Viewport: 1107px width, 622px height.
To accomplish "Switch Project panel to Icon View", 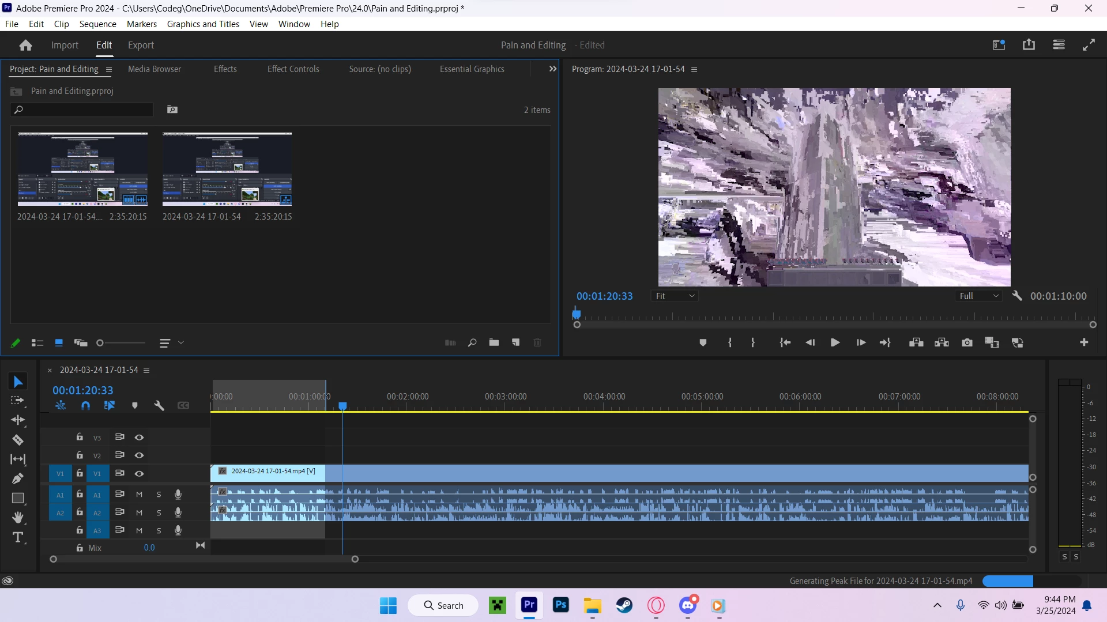I will (x=59, y=343).
